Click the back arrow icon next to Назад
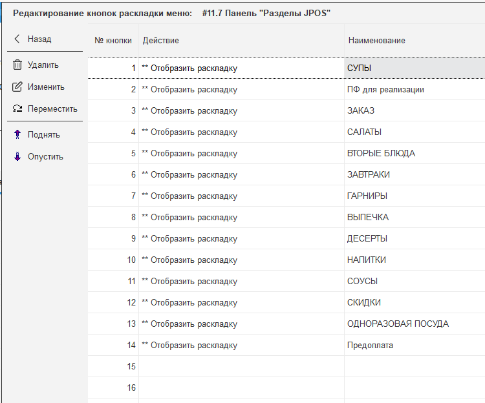 click(17, 39)
